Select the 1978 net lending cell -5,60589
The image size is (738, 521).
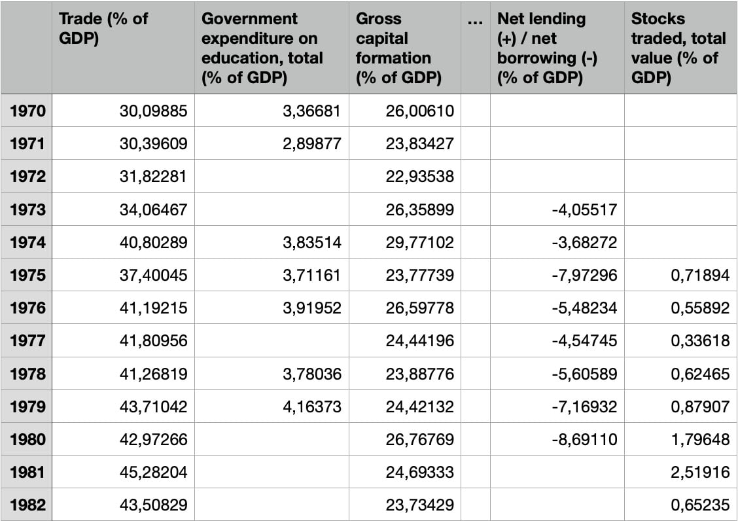tap(557, 373)
